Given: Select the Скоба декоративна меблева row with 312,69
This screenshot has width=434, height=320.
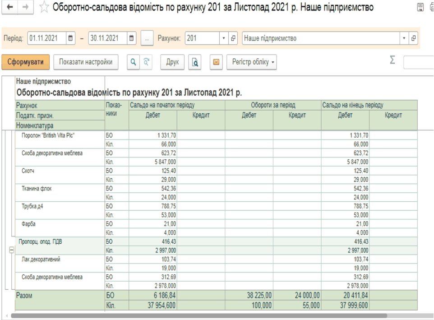Looking at the screenshot, I should coord(60,282).
